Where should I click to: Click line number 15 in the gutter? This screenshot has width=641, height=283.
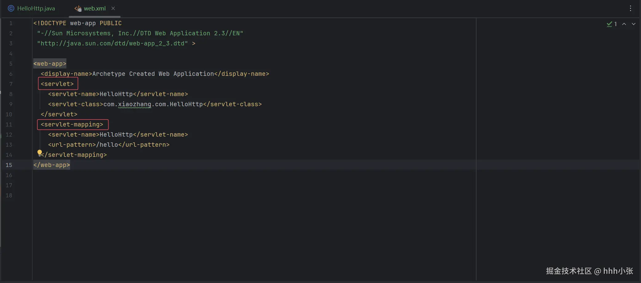click(9, 165)
